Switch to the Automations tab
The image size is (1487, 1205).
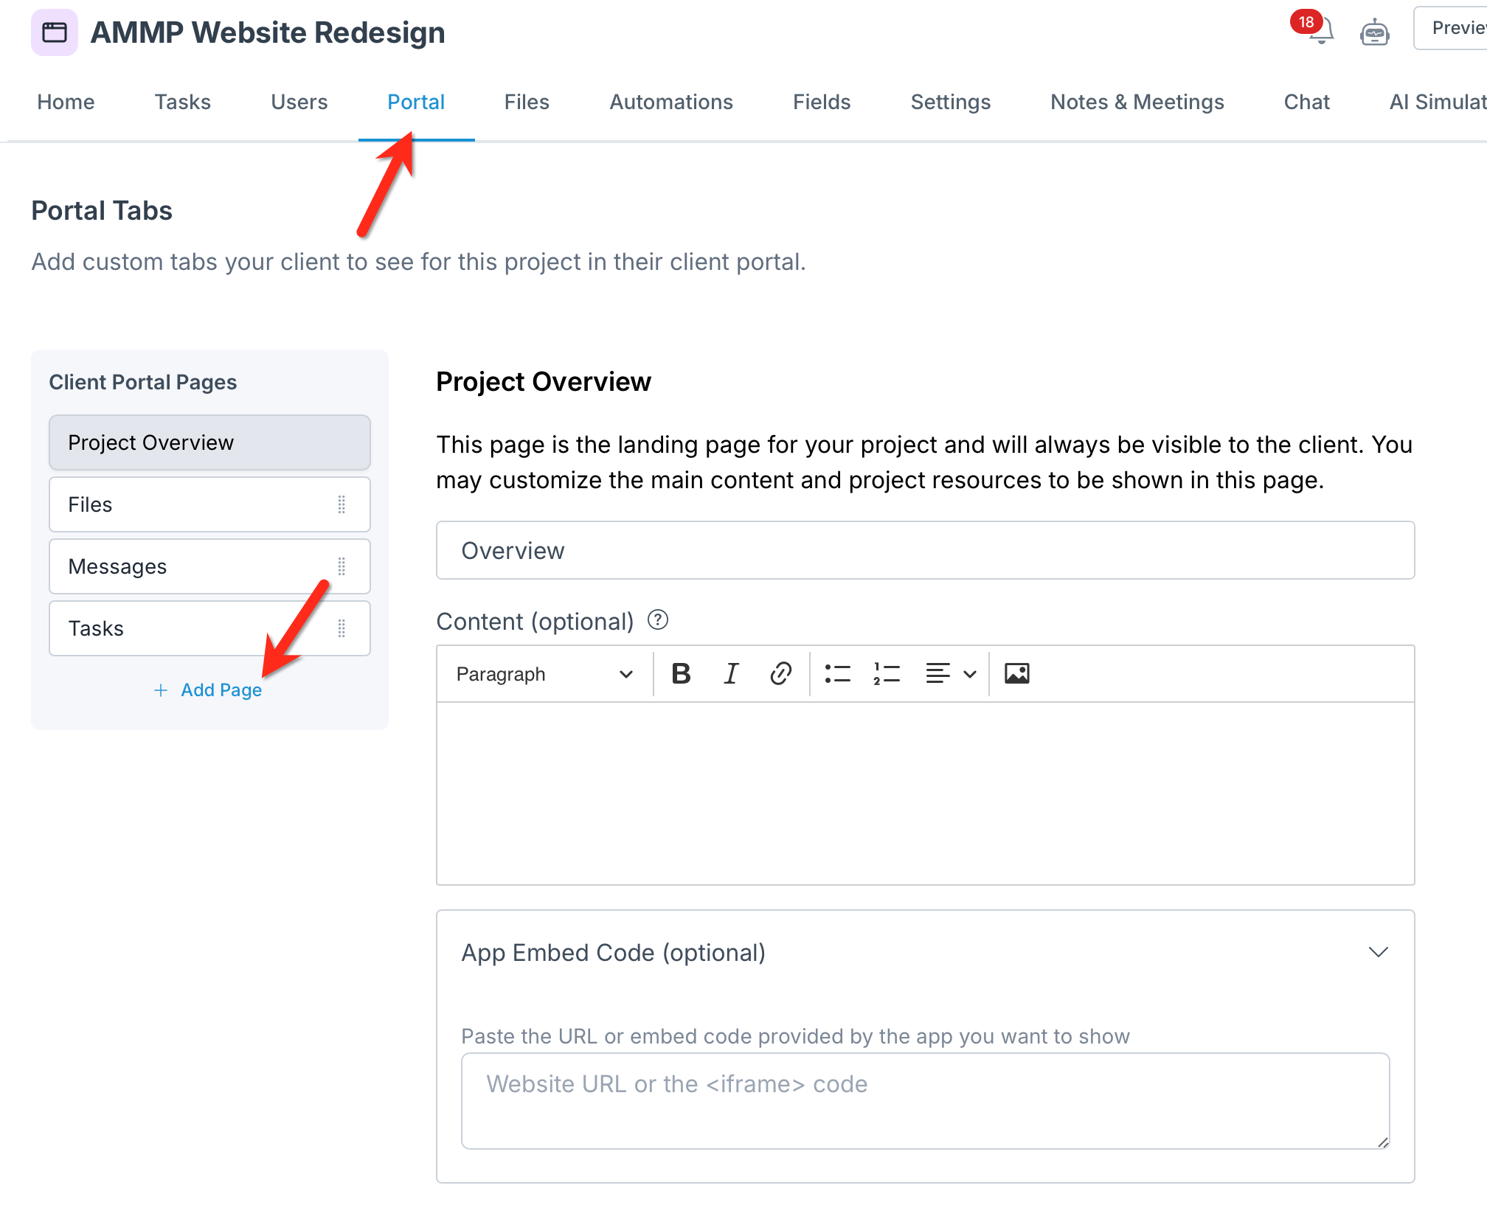tap(670, 102)
